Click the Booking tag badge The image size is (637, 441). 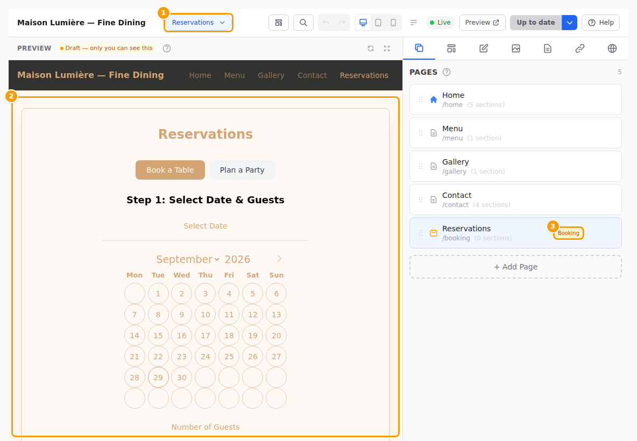pos(568,233)
